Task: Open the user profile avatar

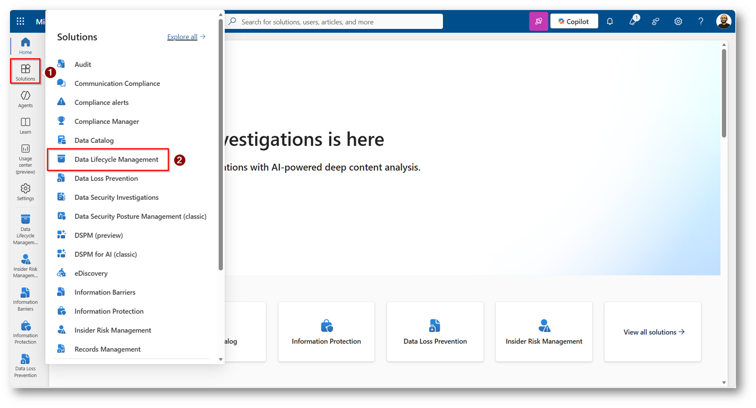Action: [723, 21]
